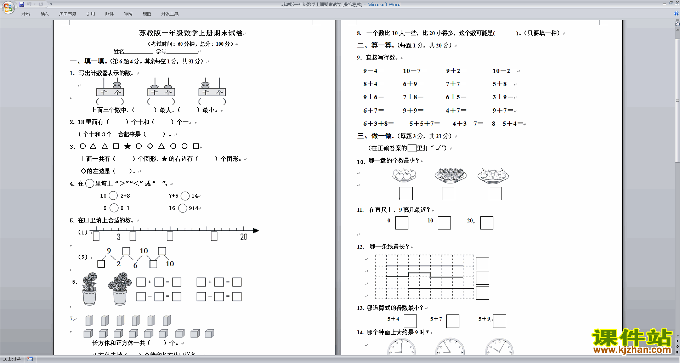
Task: Click heading 二、算一算
Action: 375,45
